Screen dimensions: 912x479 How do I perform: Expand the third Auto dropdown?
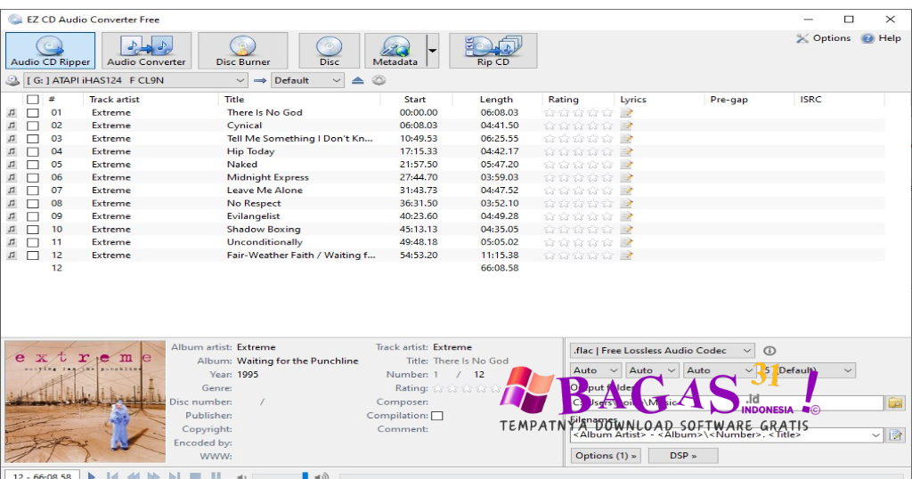click(x=719, y=370)
